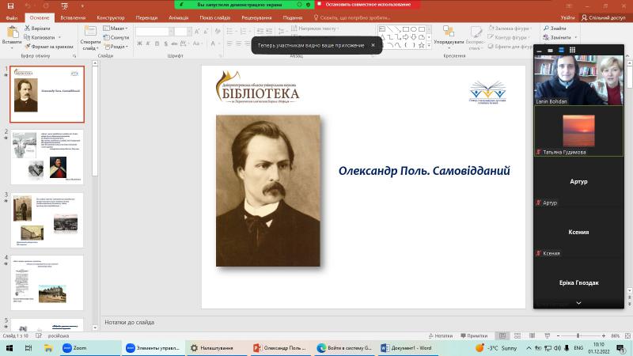Image resolution: width=633 pixels, height=356 pixels.
Task: Toggle the Нотатки notes pane
Action: point(441,335)
